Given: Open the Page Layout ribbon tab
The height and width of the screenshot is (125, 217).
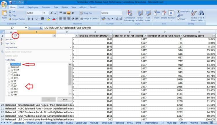Looking at the screenshot, I should (33, 7).
